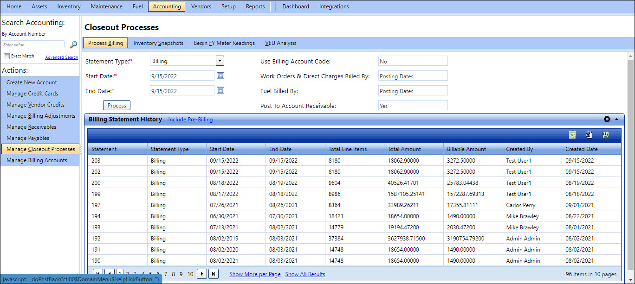Export billing history to Excel
The width and height of the screenshot is (635, 284).
pos(573,135)
